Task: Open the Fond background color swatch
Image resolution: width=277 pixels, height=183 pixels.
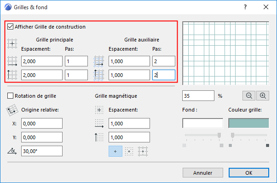Action: (x=202, y=123)
